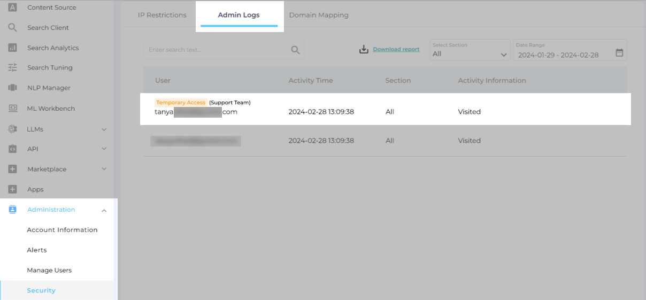Click the ML Workbench icon
646x300 pixels.
pyautogui.click(x=12, y=109)
